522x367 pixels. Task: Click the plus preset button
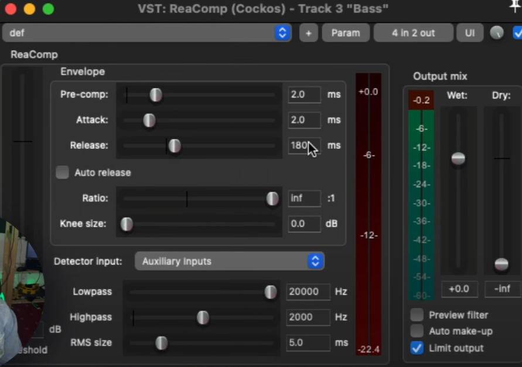tap(308, 33)
